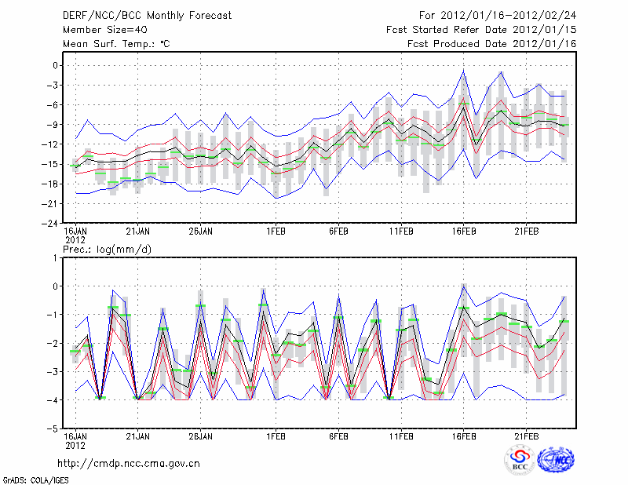Open the cmdp.ncc.cma.gov.cn link
628x485 pixels.
(129, 463)
